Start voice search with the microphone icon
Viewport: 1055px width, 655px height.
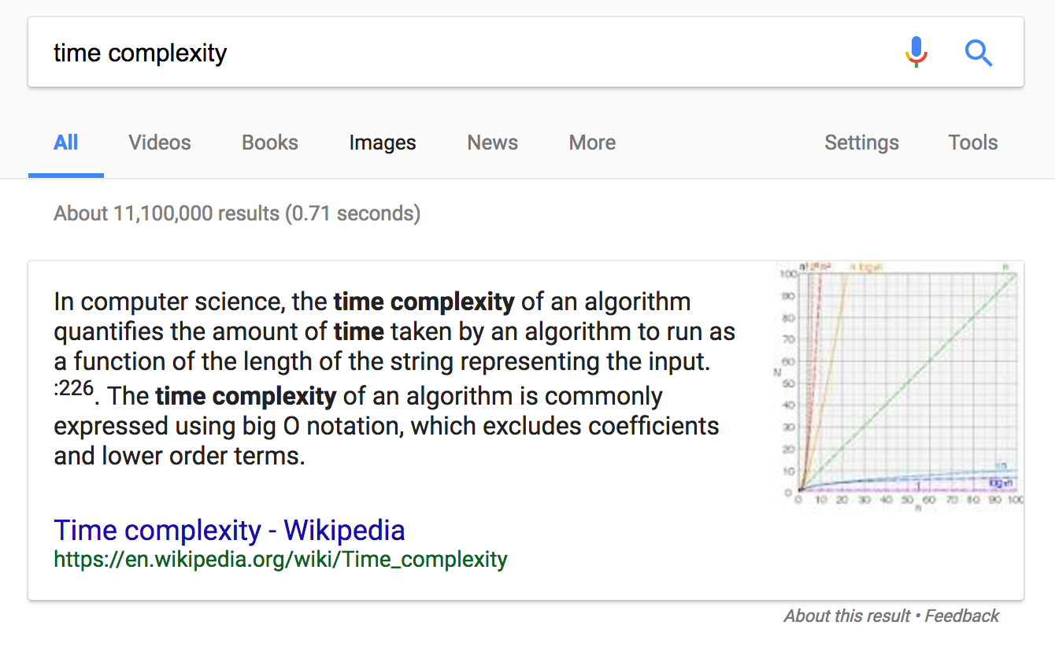tap(916, 53)
